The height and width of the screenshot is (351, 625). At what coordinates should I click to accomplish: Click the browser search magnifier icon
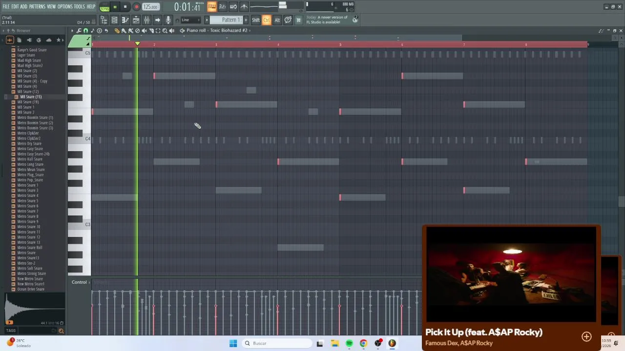point(61,331)
